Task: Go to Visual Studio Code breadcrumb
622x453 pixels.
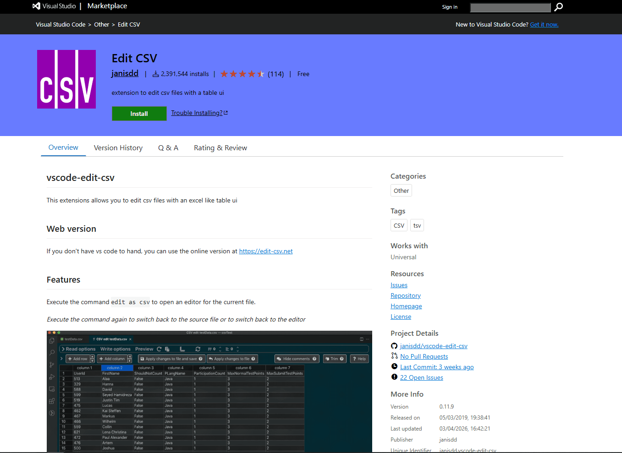Action: [x=61, y=25]
